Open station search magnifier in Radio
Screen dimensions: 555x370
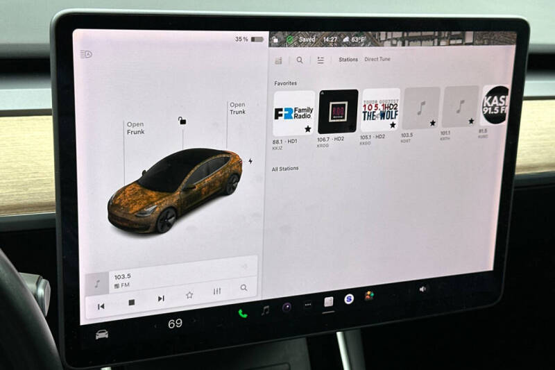[300, 60]
